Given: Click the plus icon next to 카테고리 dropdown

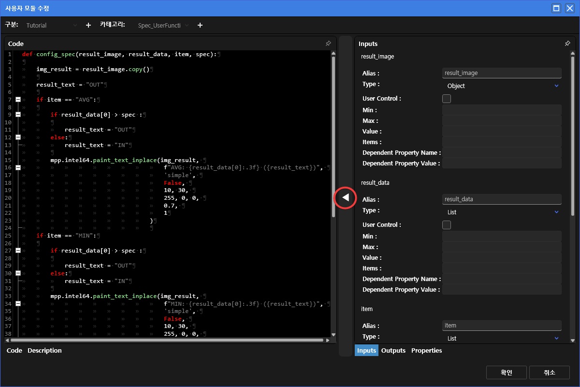Looking at the screenshot, I should 200,25.
